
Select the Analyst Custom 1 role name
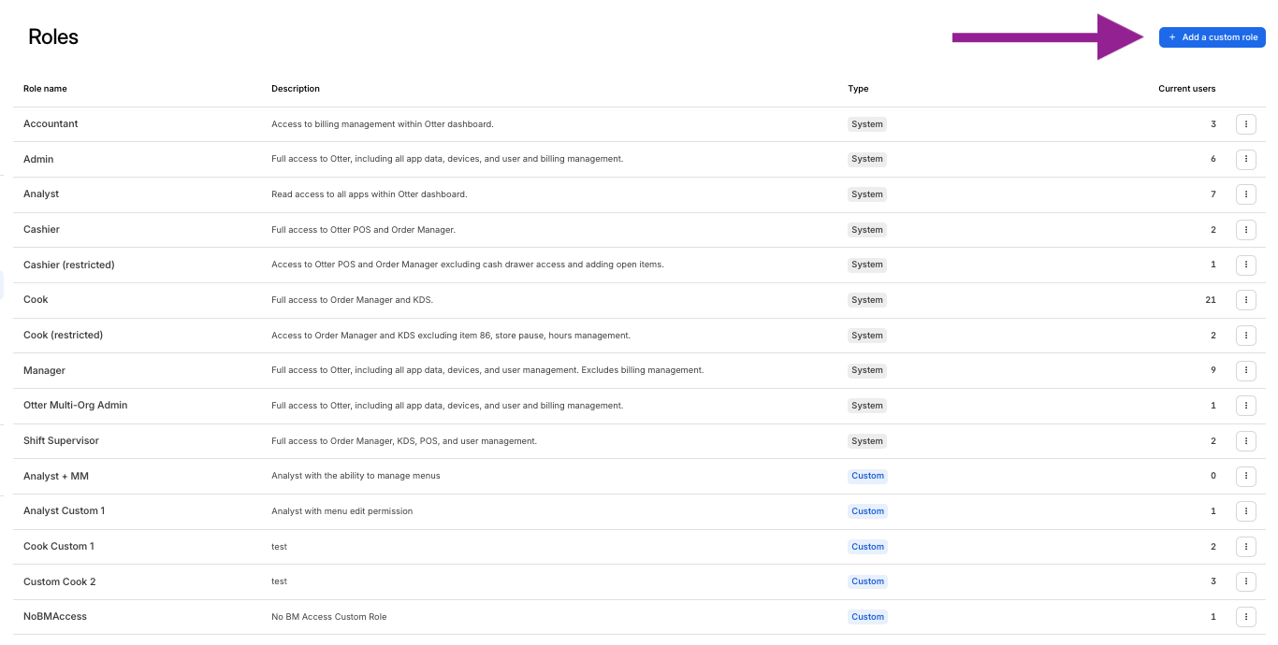tap(64, 511)
